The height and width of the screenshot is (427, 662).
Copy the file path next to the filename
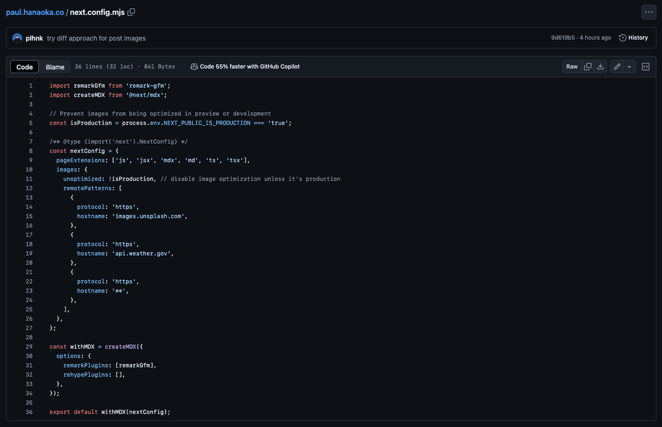[131, 12]
